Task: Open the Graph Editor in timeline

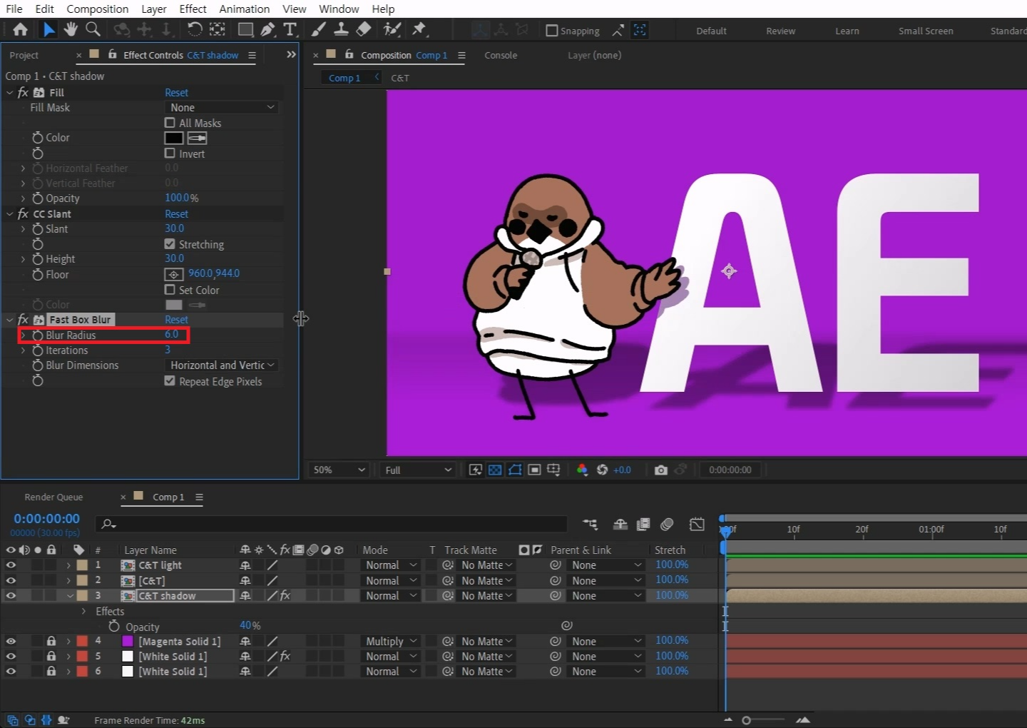Action: (x=697, y=525)
